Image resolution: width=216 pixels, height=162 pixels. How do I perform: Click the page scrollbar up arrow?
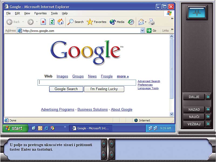tap(171, 36)
